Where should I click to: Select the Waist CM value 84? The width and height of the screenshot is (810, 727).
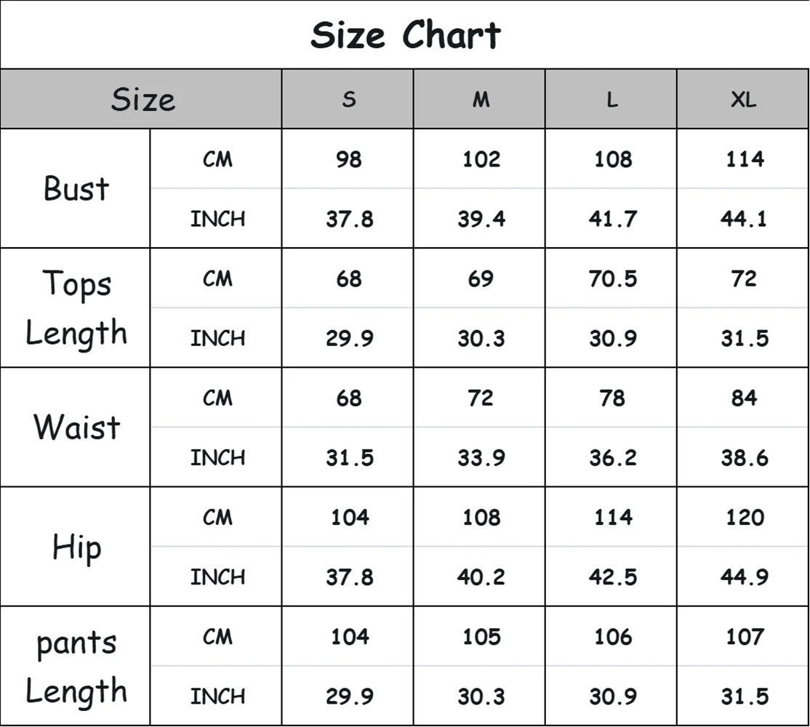(x=744, y=398)
